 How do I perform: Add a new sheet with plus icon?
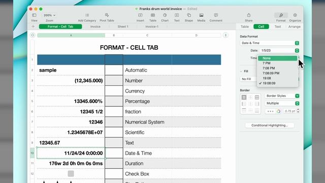[33, 26]
